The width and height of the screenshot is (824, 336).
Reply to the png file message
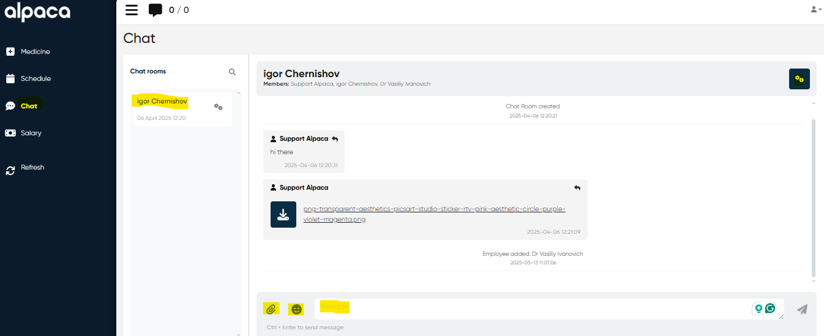tap(577, 188)
